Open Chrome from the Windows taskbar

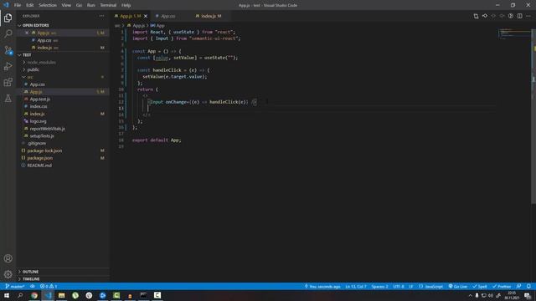click(x=34, y=295)
